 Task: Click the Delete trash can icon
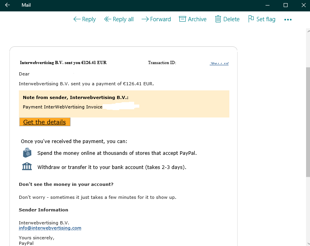tap(218, 19)
